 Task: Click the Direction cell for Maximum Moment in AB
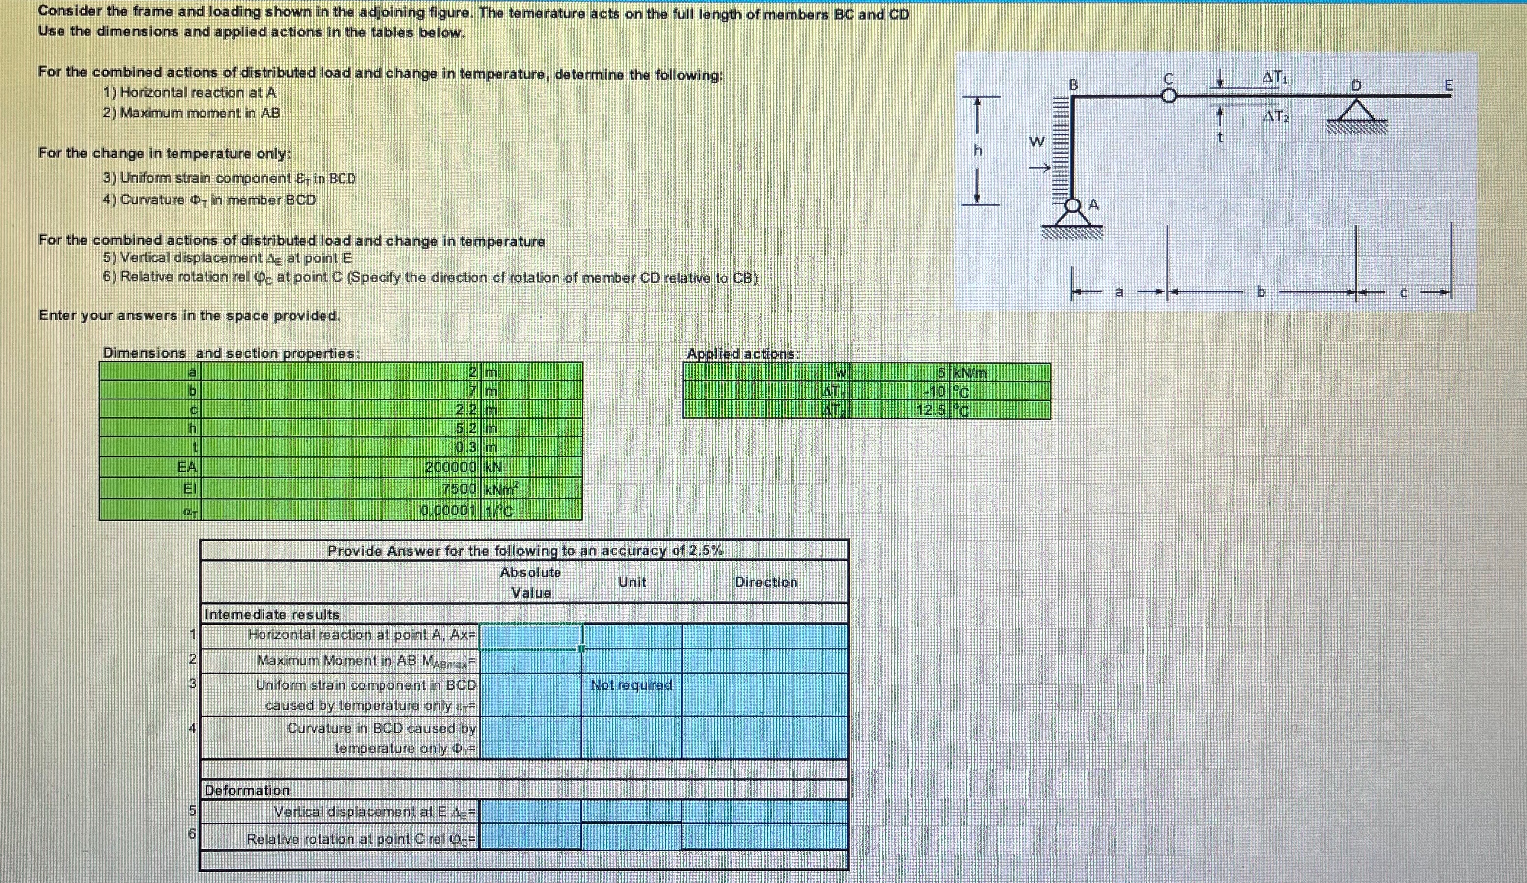click(764, 661)
